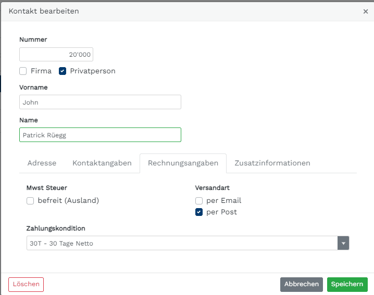Disable per Post shipping option
The width and height of the screenshot is (374, 295).
click(x=199, y=212)
